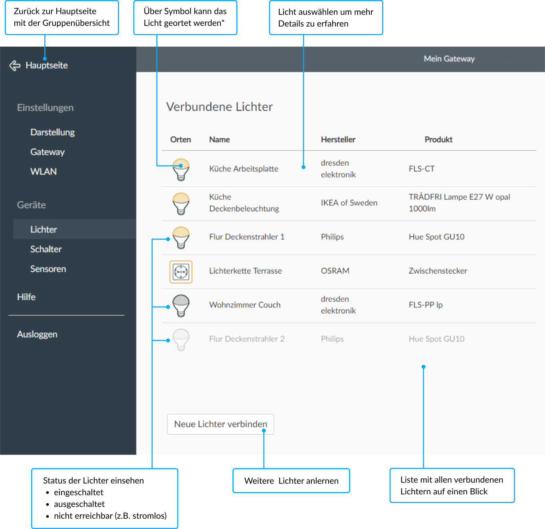
Task: Select the Lichterkette Terrasse row name
Action: [x=245, y=271]
